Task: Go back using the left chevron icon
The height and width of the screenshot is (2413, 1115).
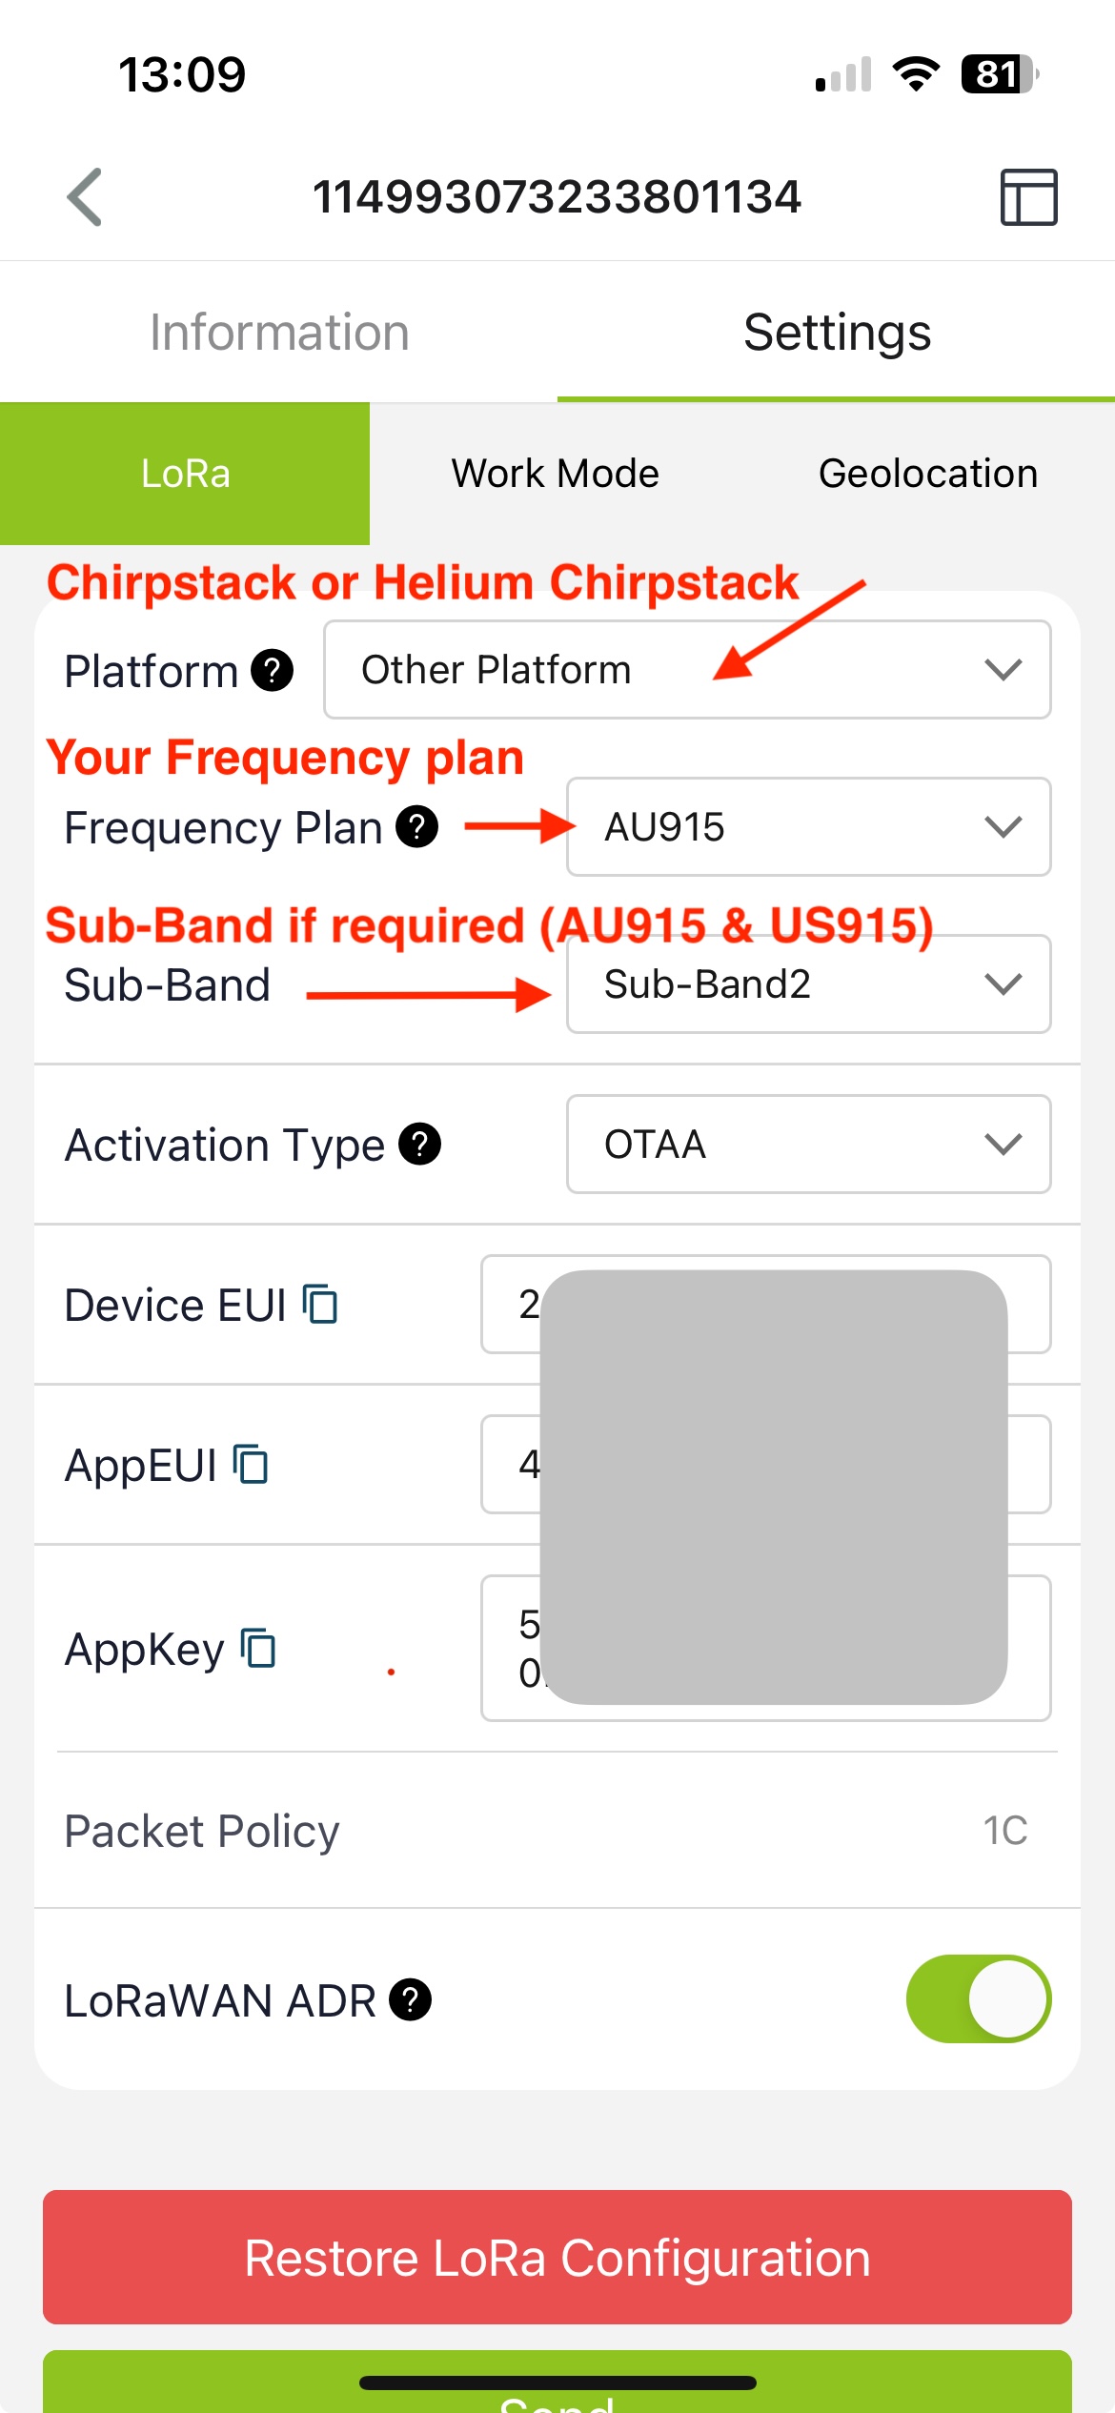Action: [x=84, y=197]
